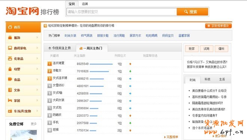This screenshot has height=140, width=247.
Task: Click the attention index bar for 凉鞋女
Action: (x=99, y=71)
